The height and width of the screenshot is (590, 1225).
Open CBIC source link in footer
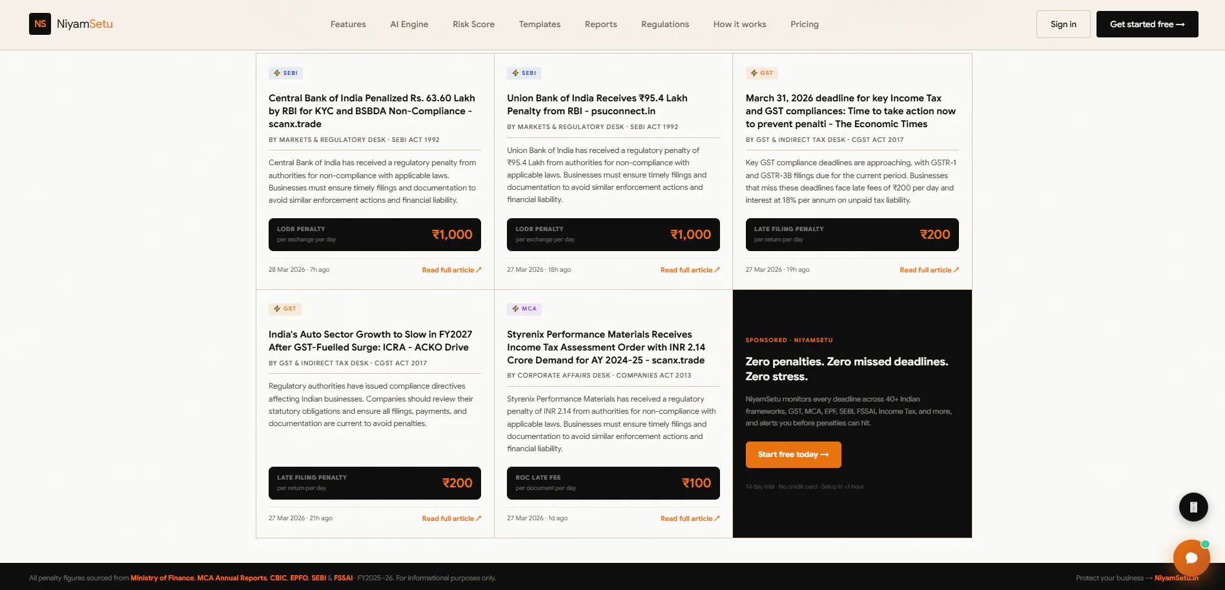click(x=278, y=578)
